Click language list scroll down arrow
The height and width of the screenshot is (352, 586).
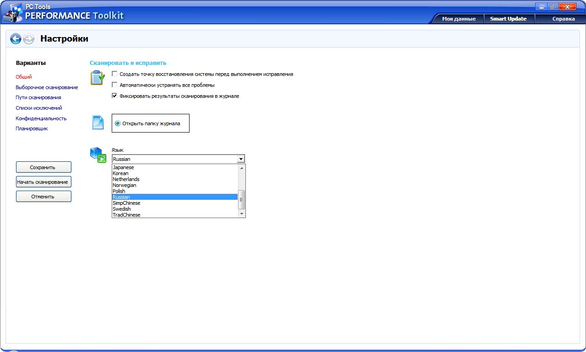242,213
